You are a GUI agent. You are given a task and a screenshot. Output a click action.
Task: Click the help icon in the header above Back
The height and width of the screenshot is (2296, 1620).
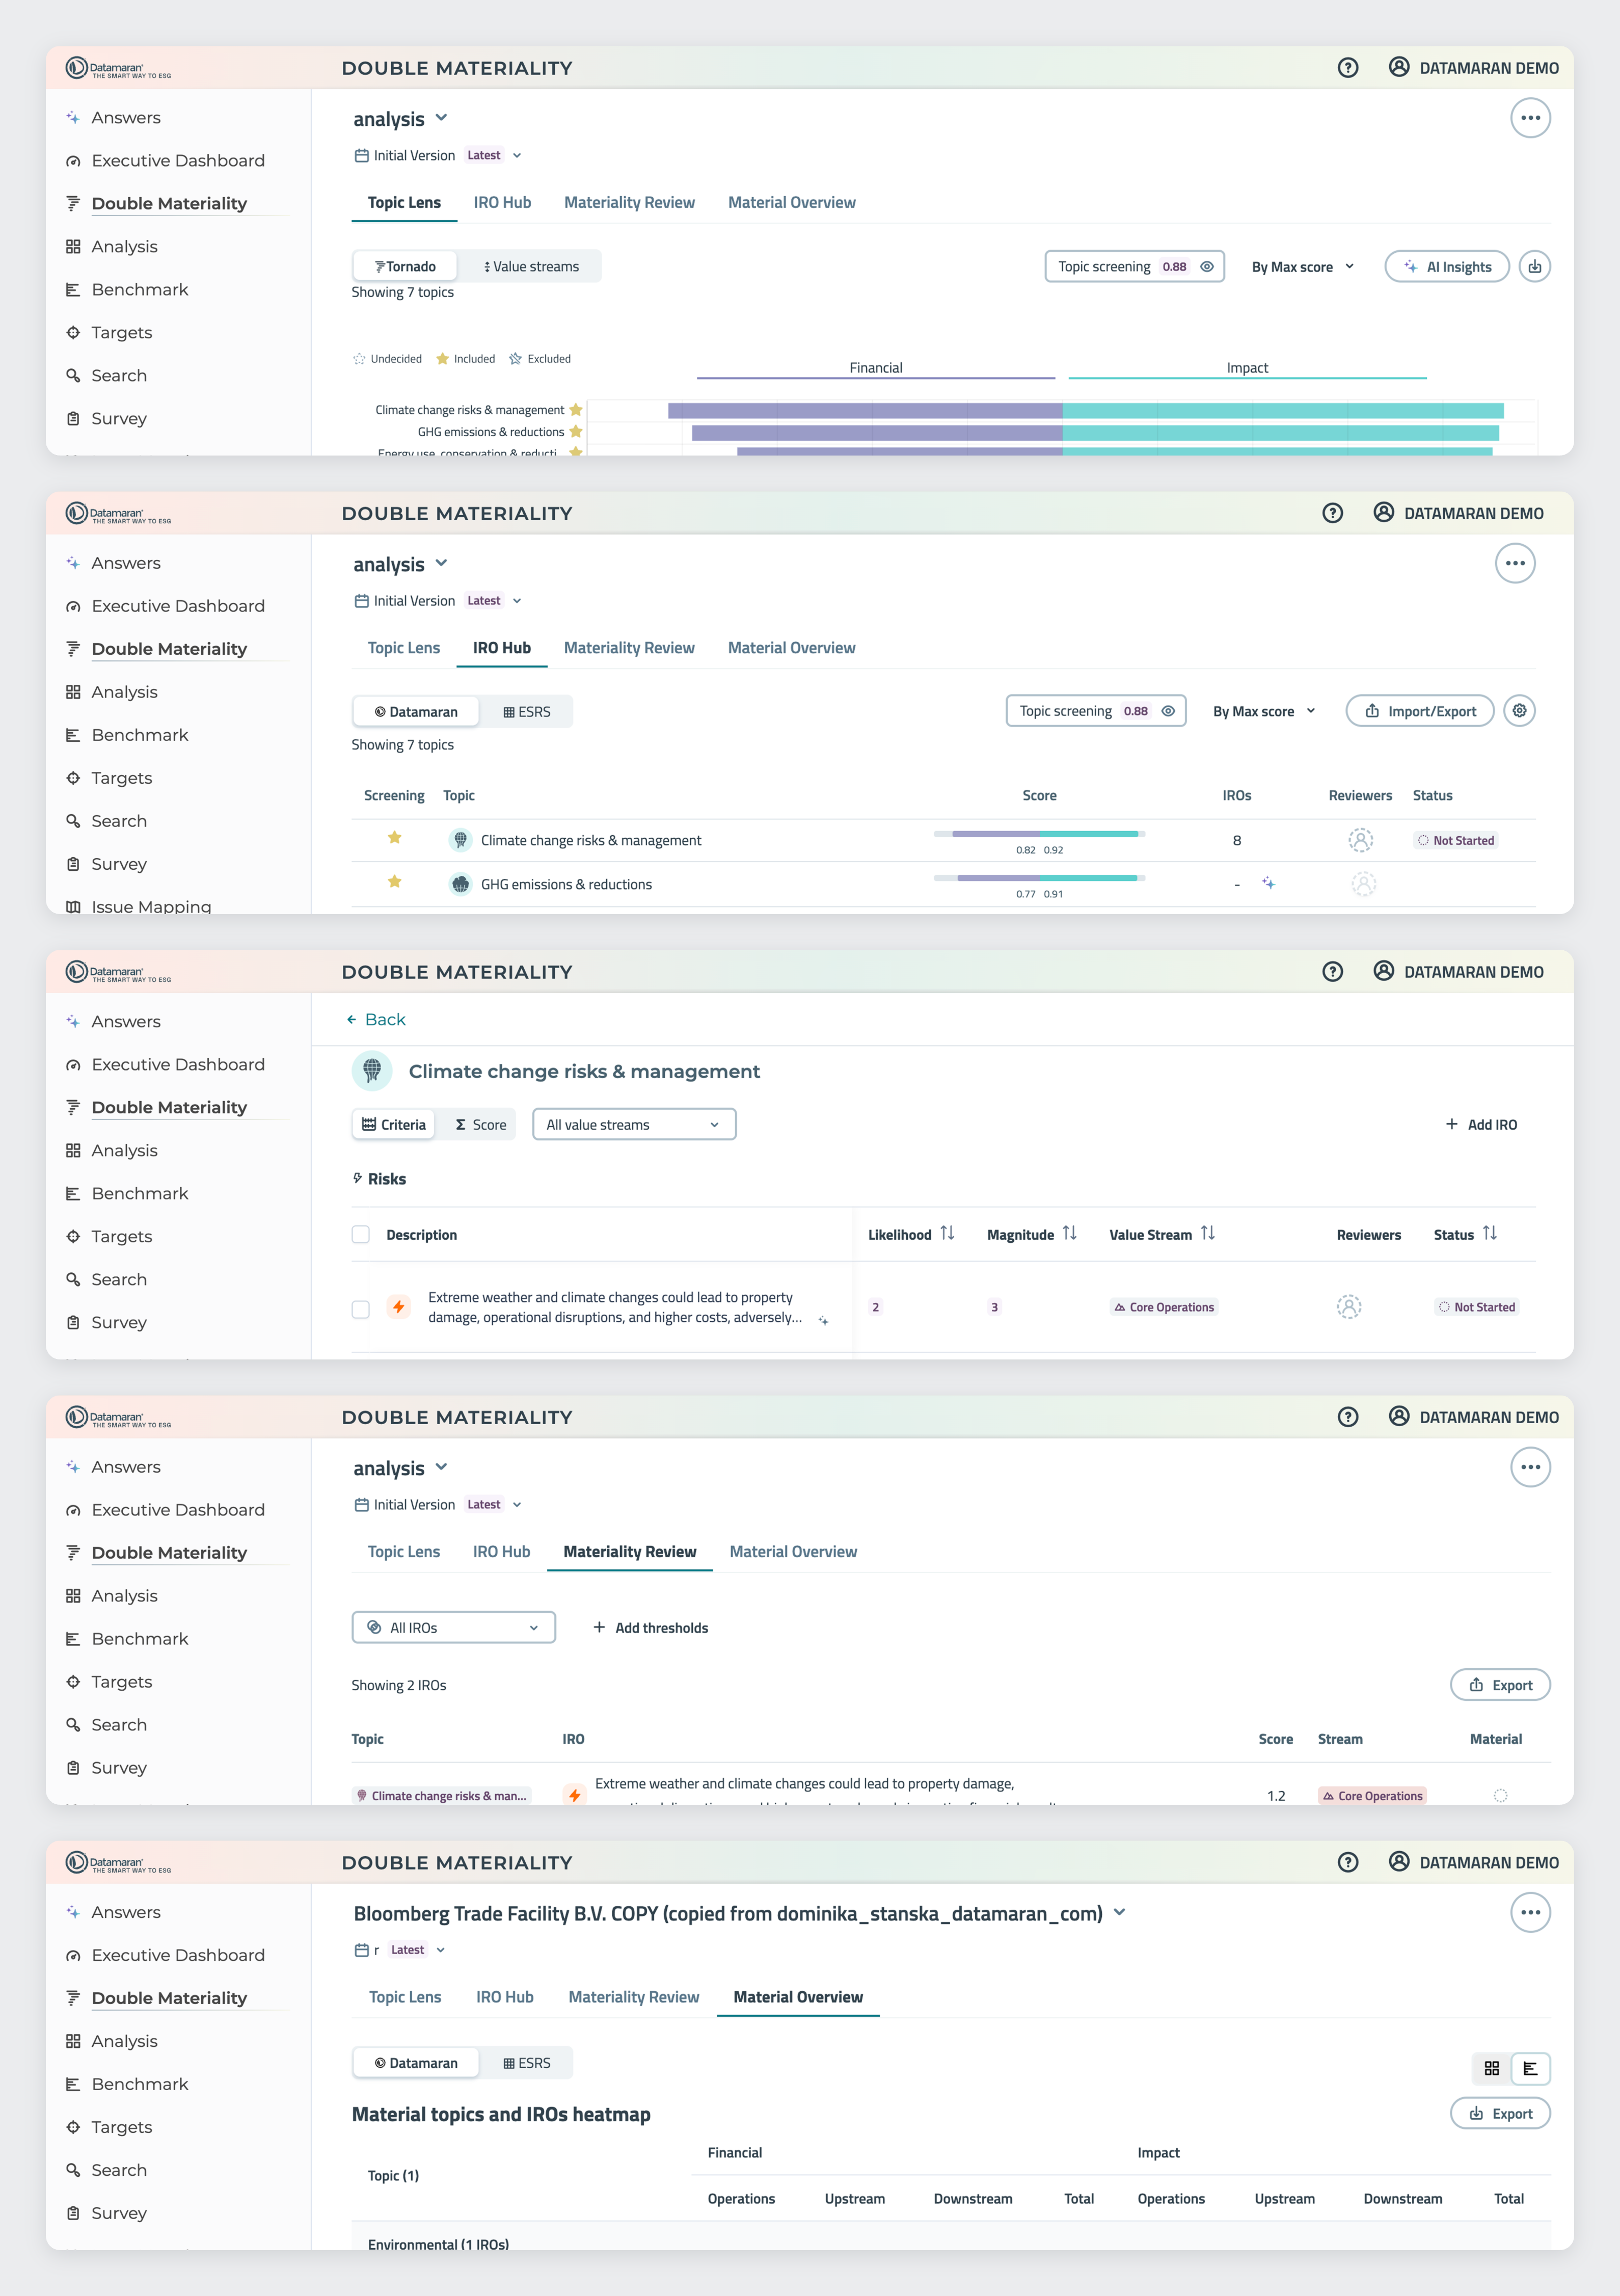(x=1332, y=971)
